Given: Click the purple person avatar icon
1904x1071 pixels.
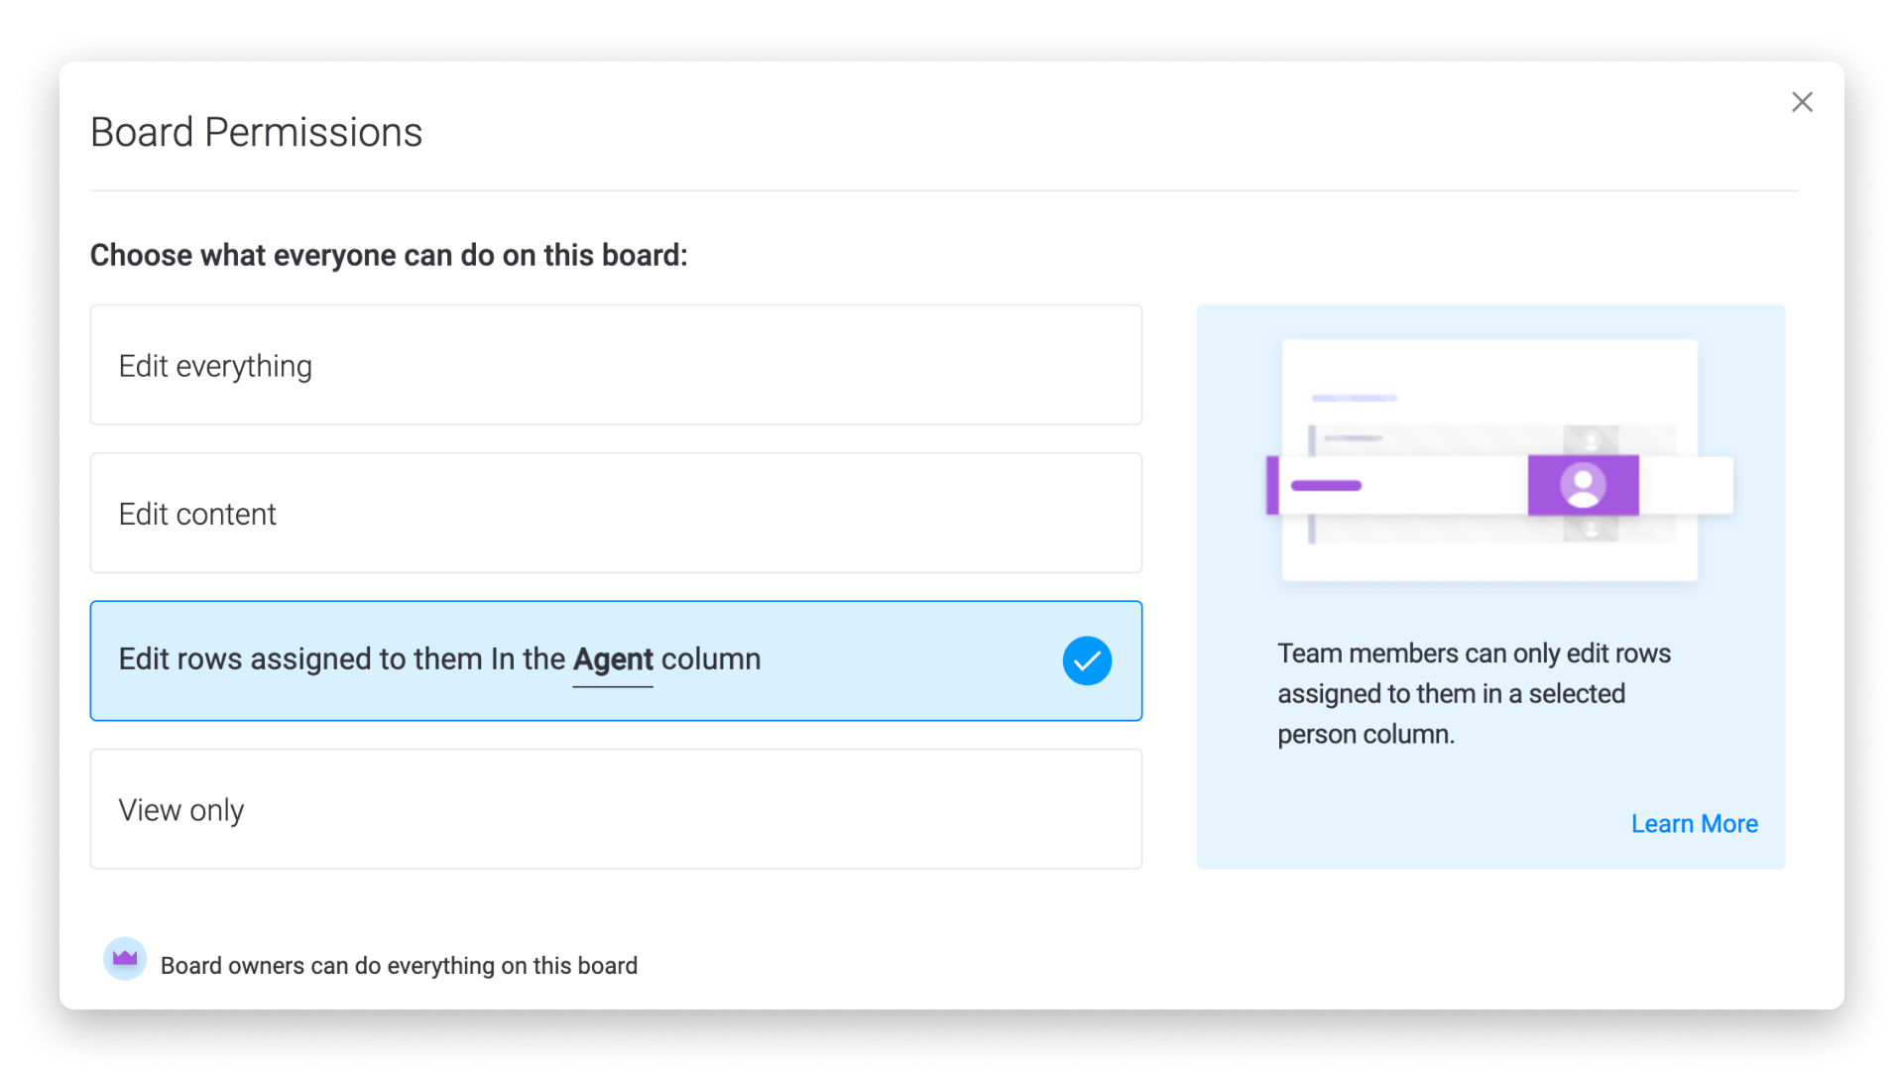Looking at the screenshot, I should (x=1583, y=486).
